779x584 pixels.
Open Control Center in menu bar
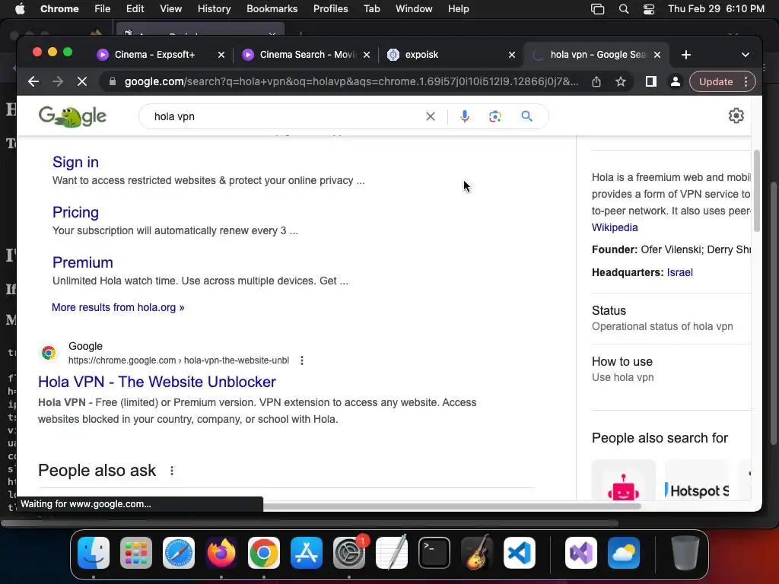tap(648, 8)
